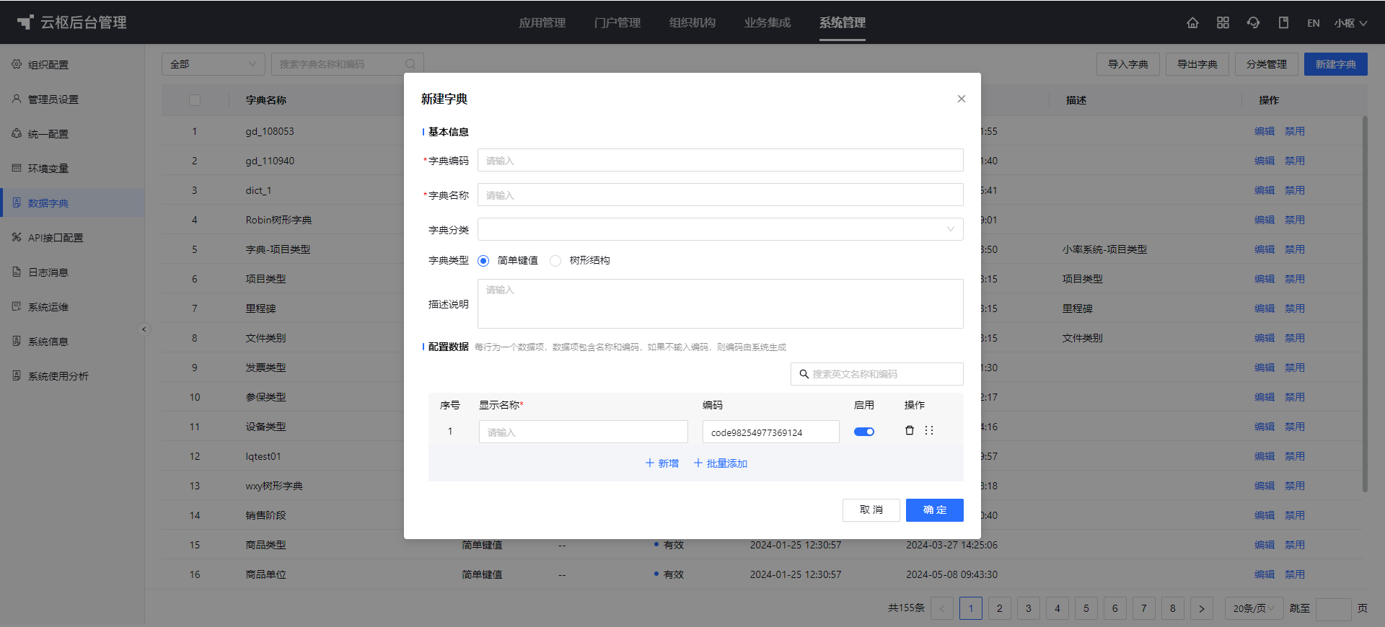This screenshot has height=627, width=1385.
Task: Click 编辑 for 商品单位 row
Action: (1265, 574)
